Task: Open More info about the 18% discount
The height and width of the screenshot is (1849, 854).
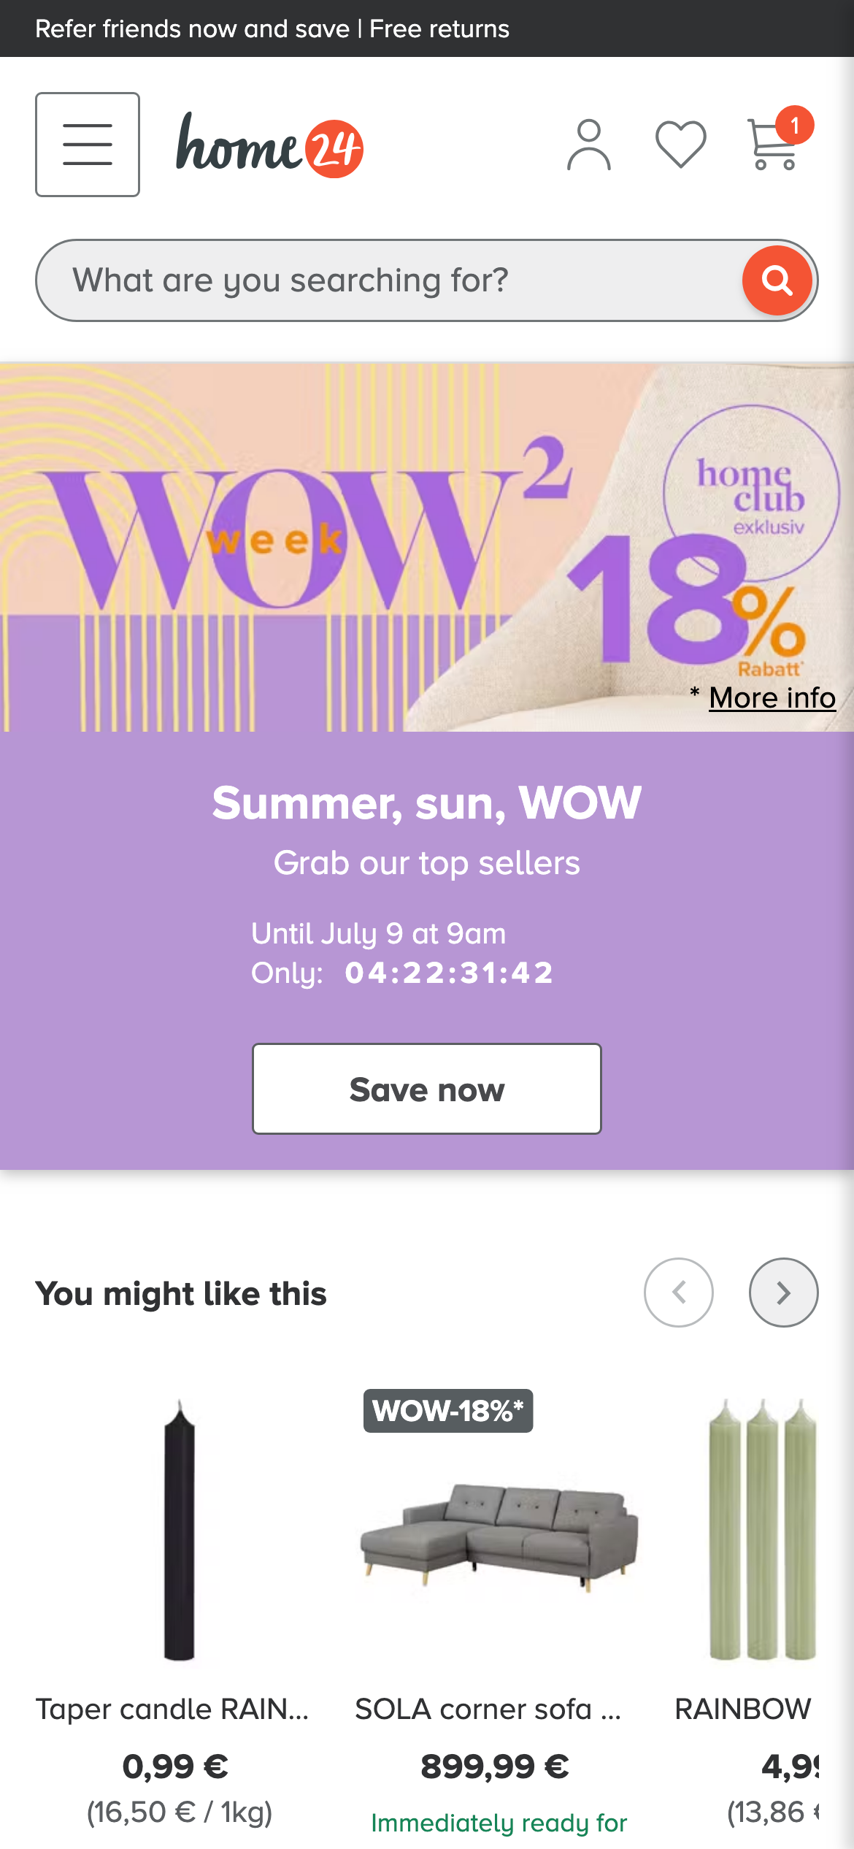Action: [772, 698]
